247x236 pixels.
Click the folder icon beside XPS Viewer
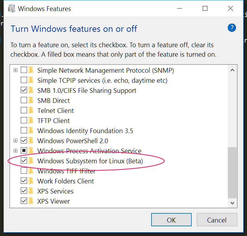click(x=31, y=201)
